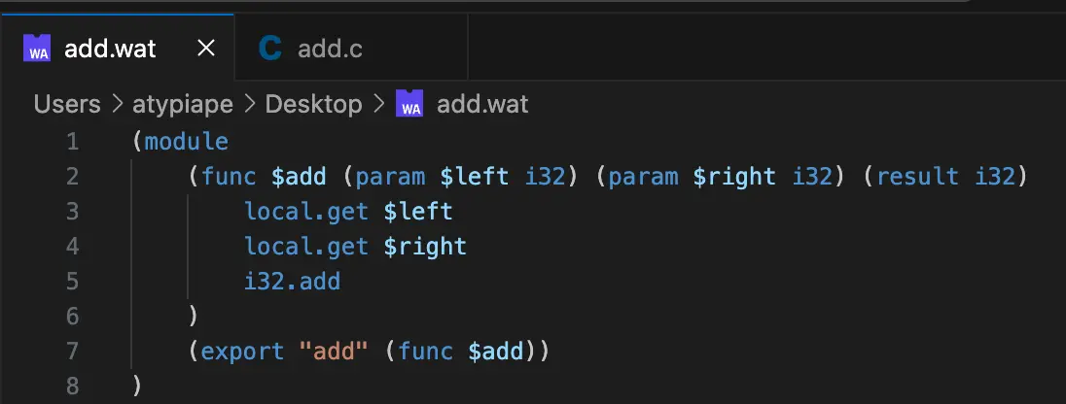Click the C language icon on add.c tab
Image resolution: width=1066 pixels, height=404 pixels.
(x=269, y=49)
